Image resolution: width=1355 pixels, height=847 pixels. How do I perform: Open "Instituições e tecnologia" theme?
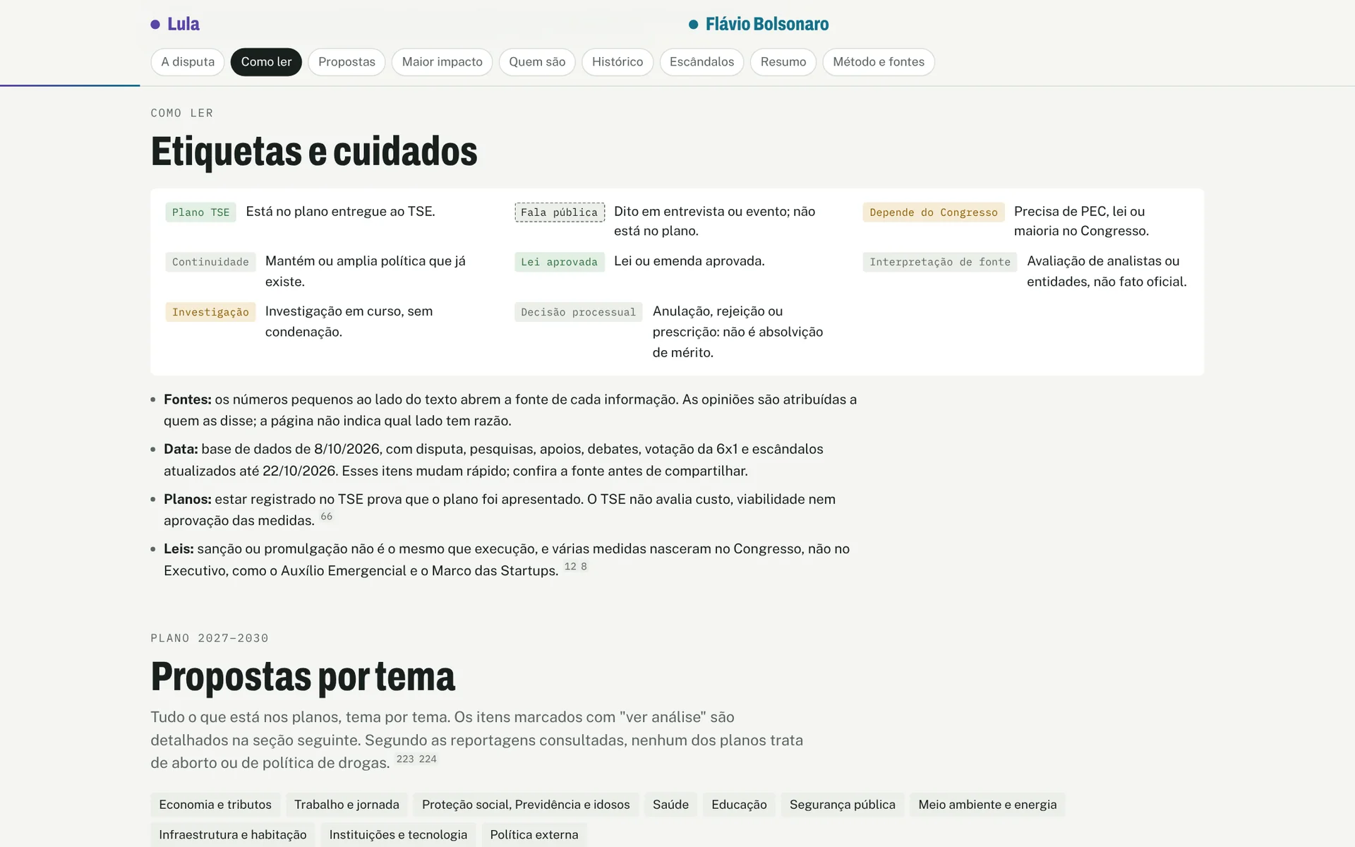[398, 835]
